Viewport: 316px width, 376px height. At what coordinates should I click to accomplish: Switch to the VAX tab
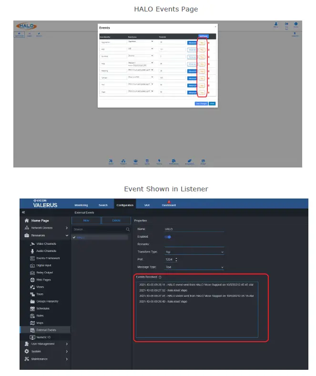[147, 205]
